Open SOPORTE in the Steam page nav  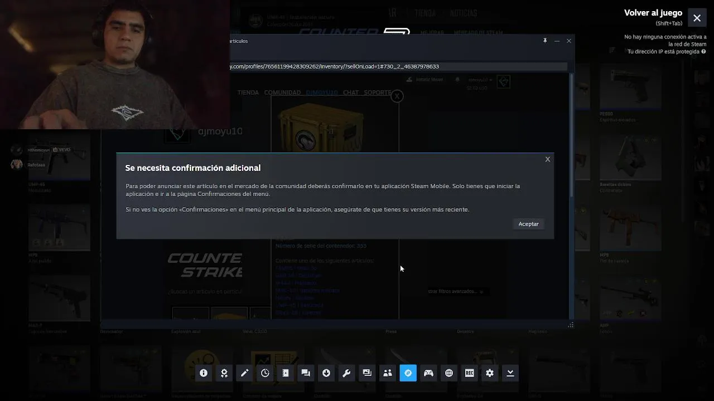tap(378, 92)
